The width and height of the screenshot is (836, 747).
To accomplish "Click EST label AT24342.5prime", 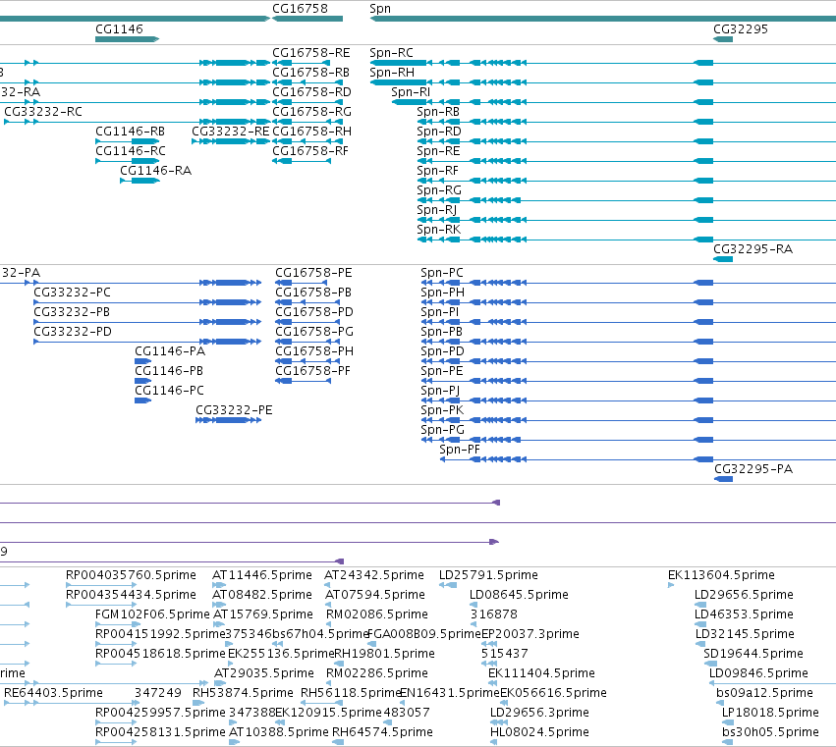I will [374, 575].
